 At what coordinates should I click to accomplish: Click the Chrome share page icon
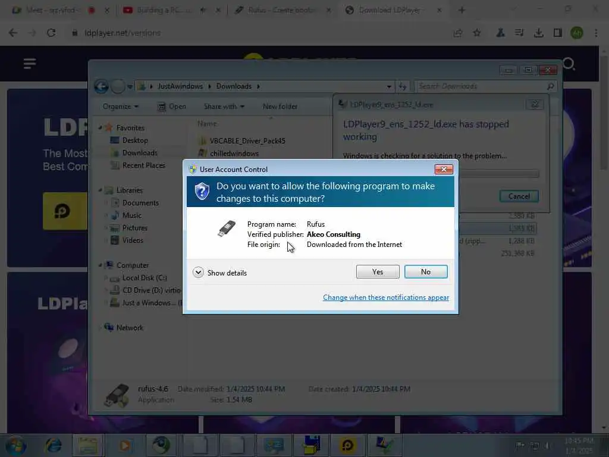[458, 33]
